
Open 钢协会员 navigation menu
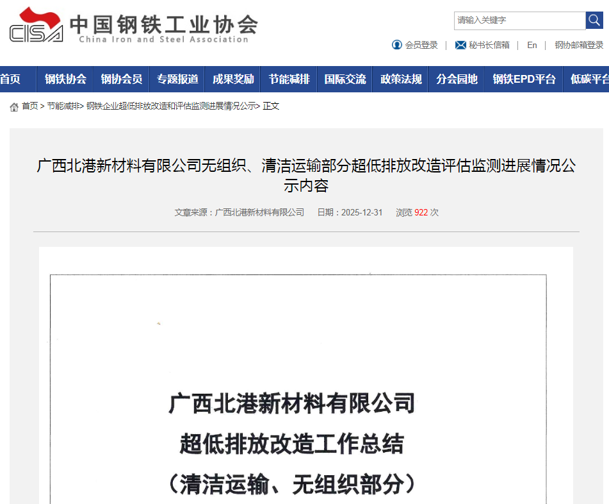pyautogui.click(x=121, y=80)
